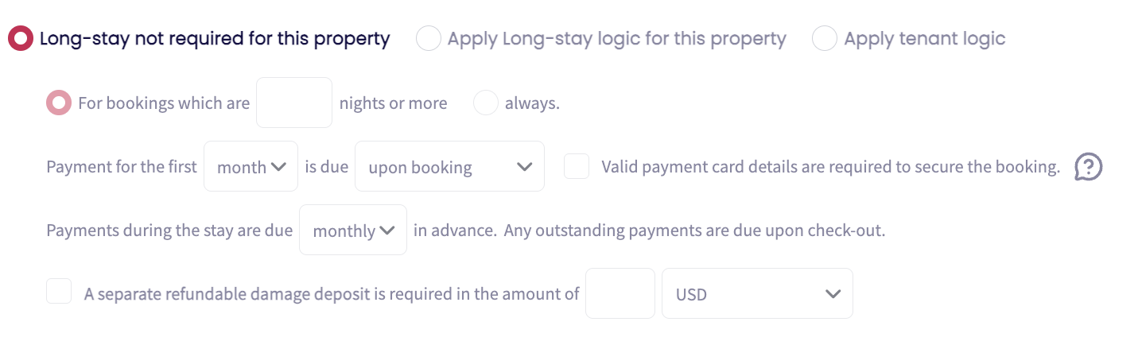Open the 'monthly' payment frequency dropdown

point(352,231)
